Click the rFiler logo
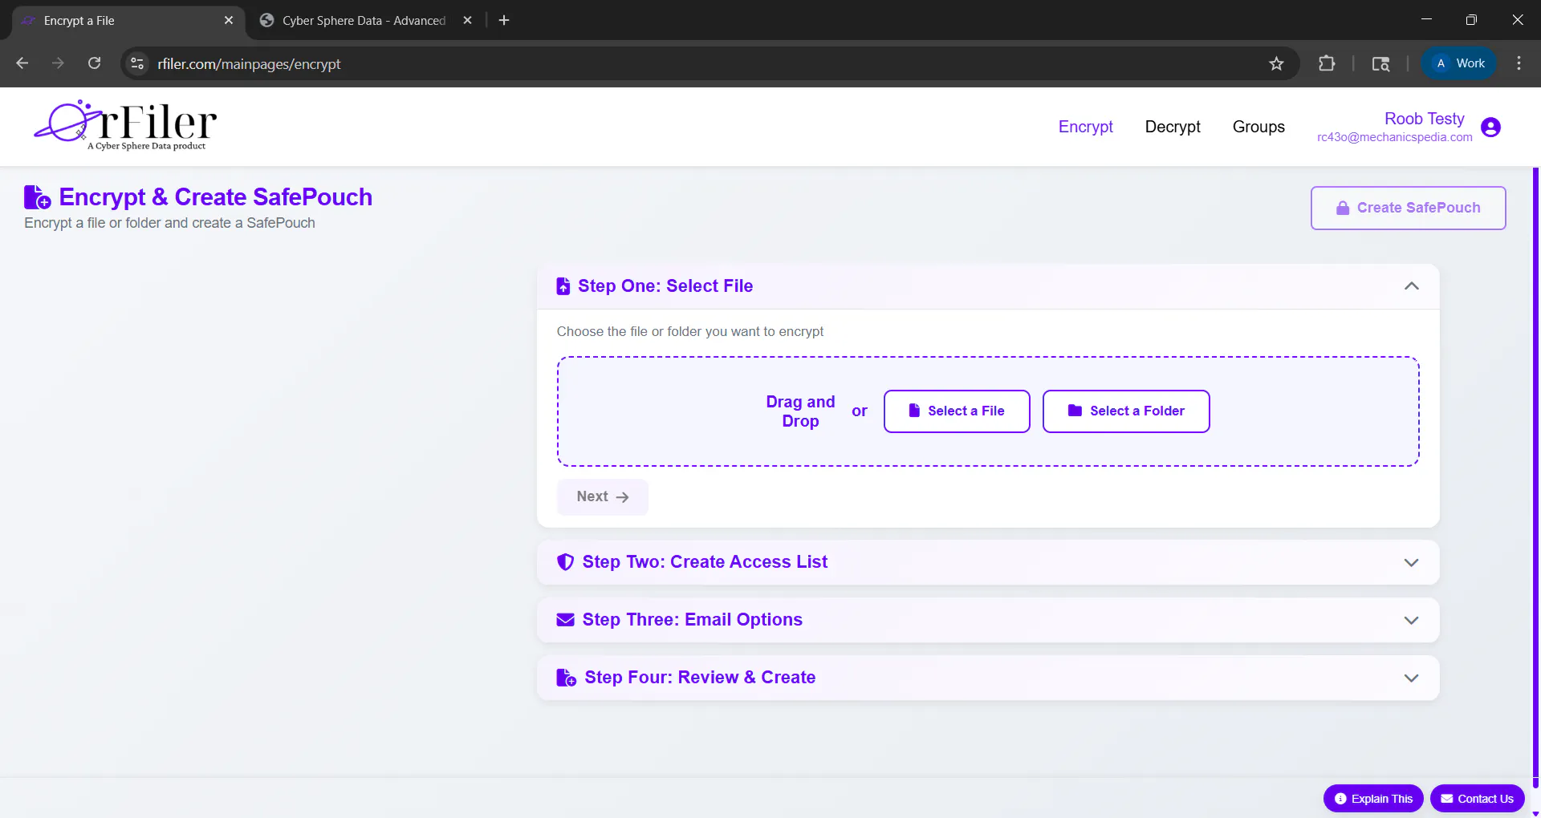This screenshot has height=818, width=1541. pyautogui.click(x=124, y=126)
